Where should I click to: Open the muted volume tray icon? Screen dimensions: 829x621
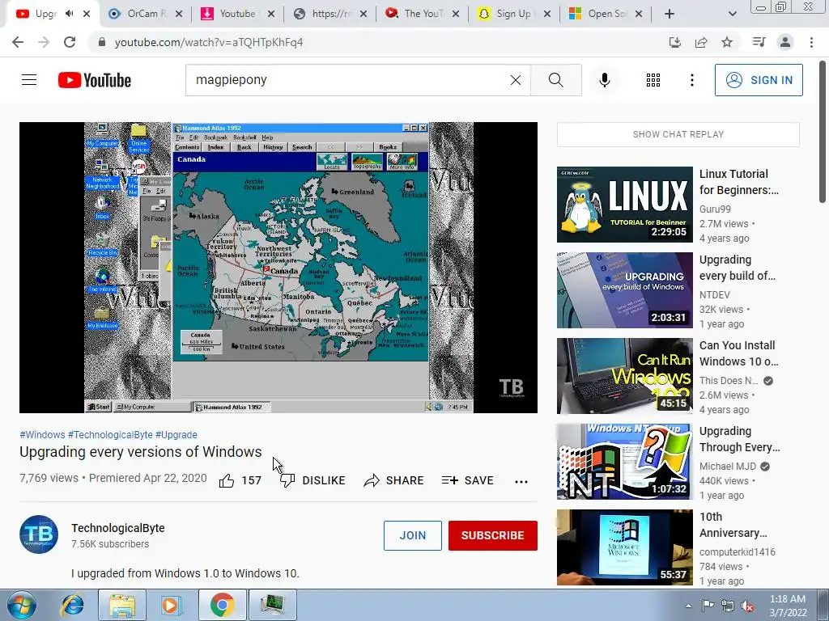point(747,606)
